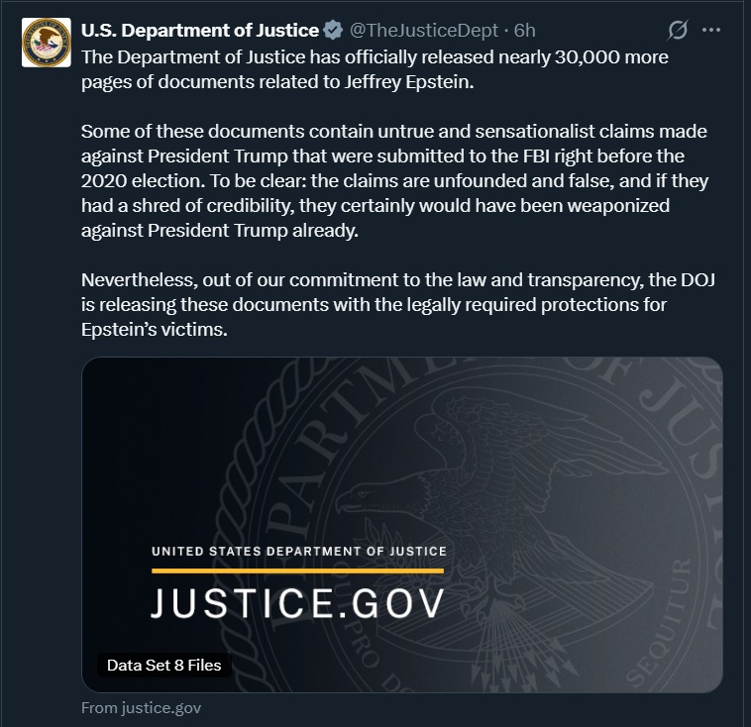Click the large JUSTICE.GOV heading text

coord(298,602)
